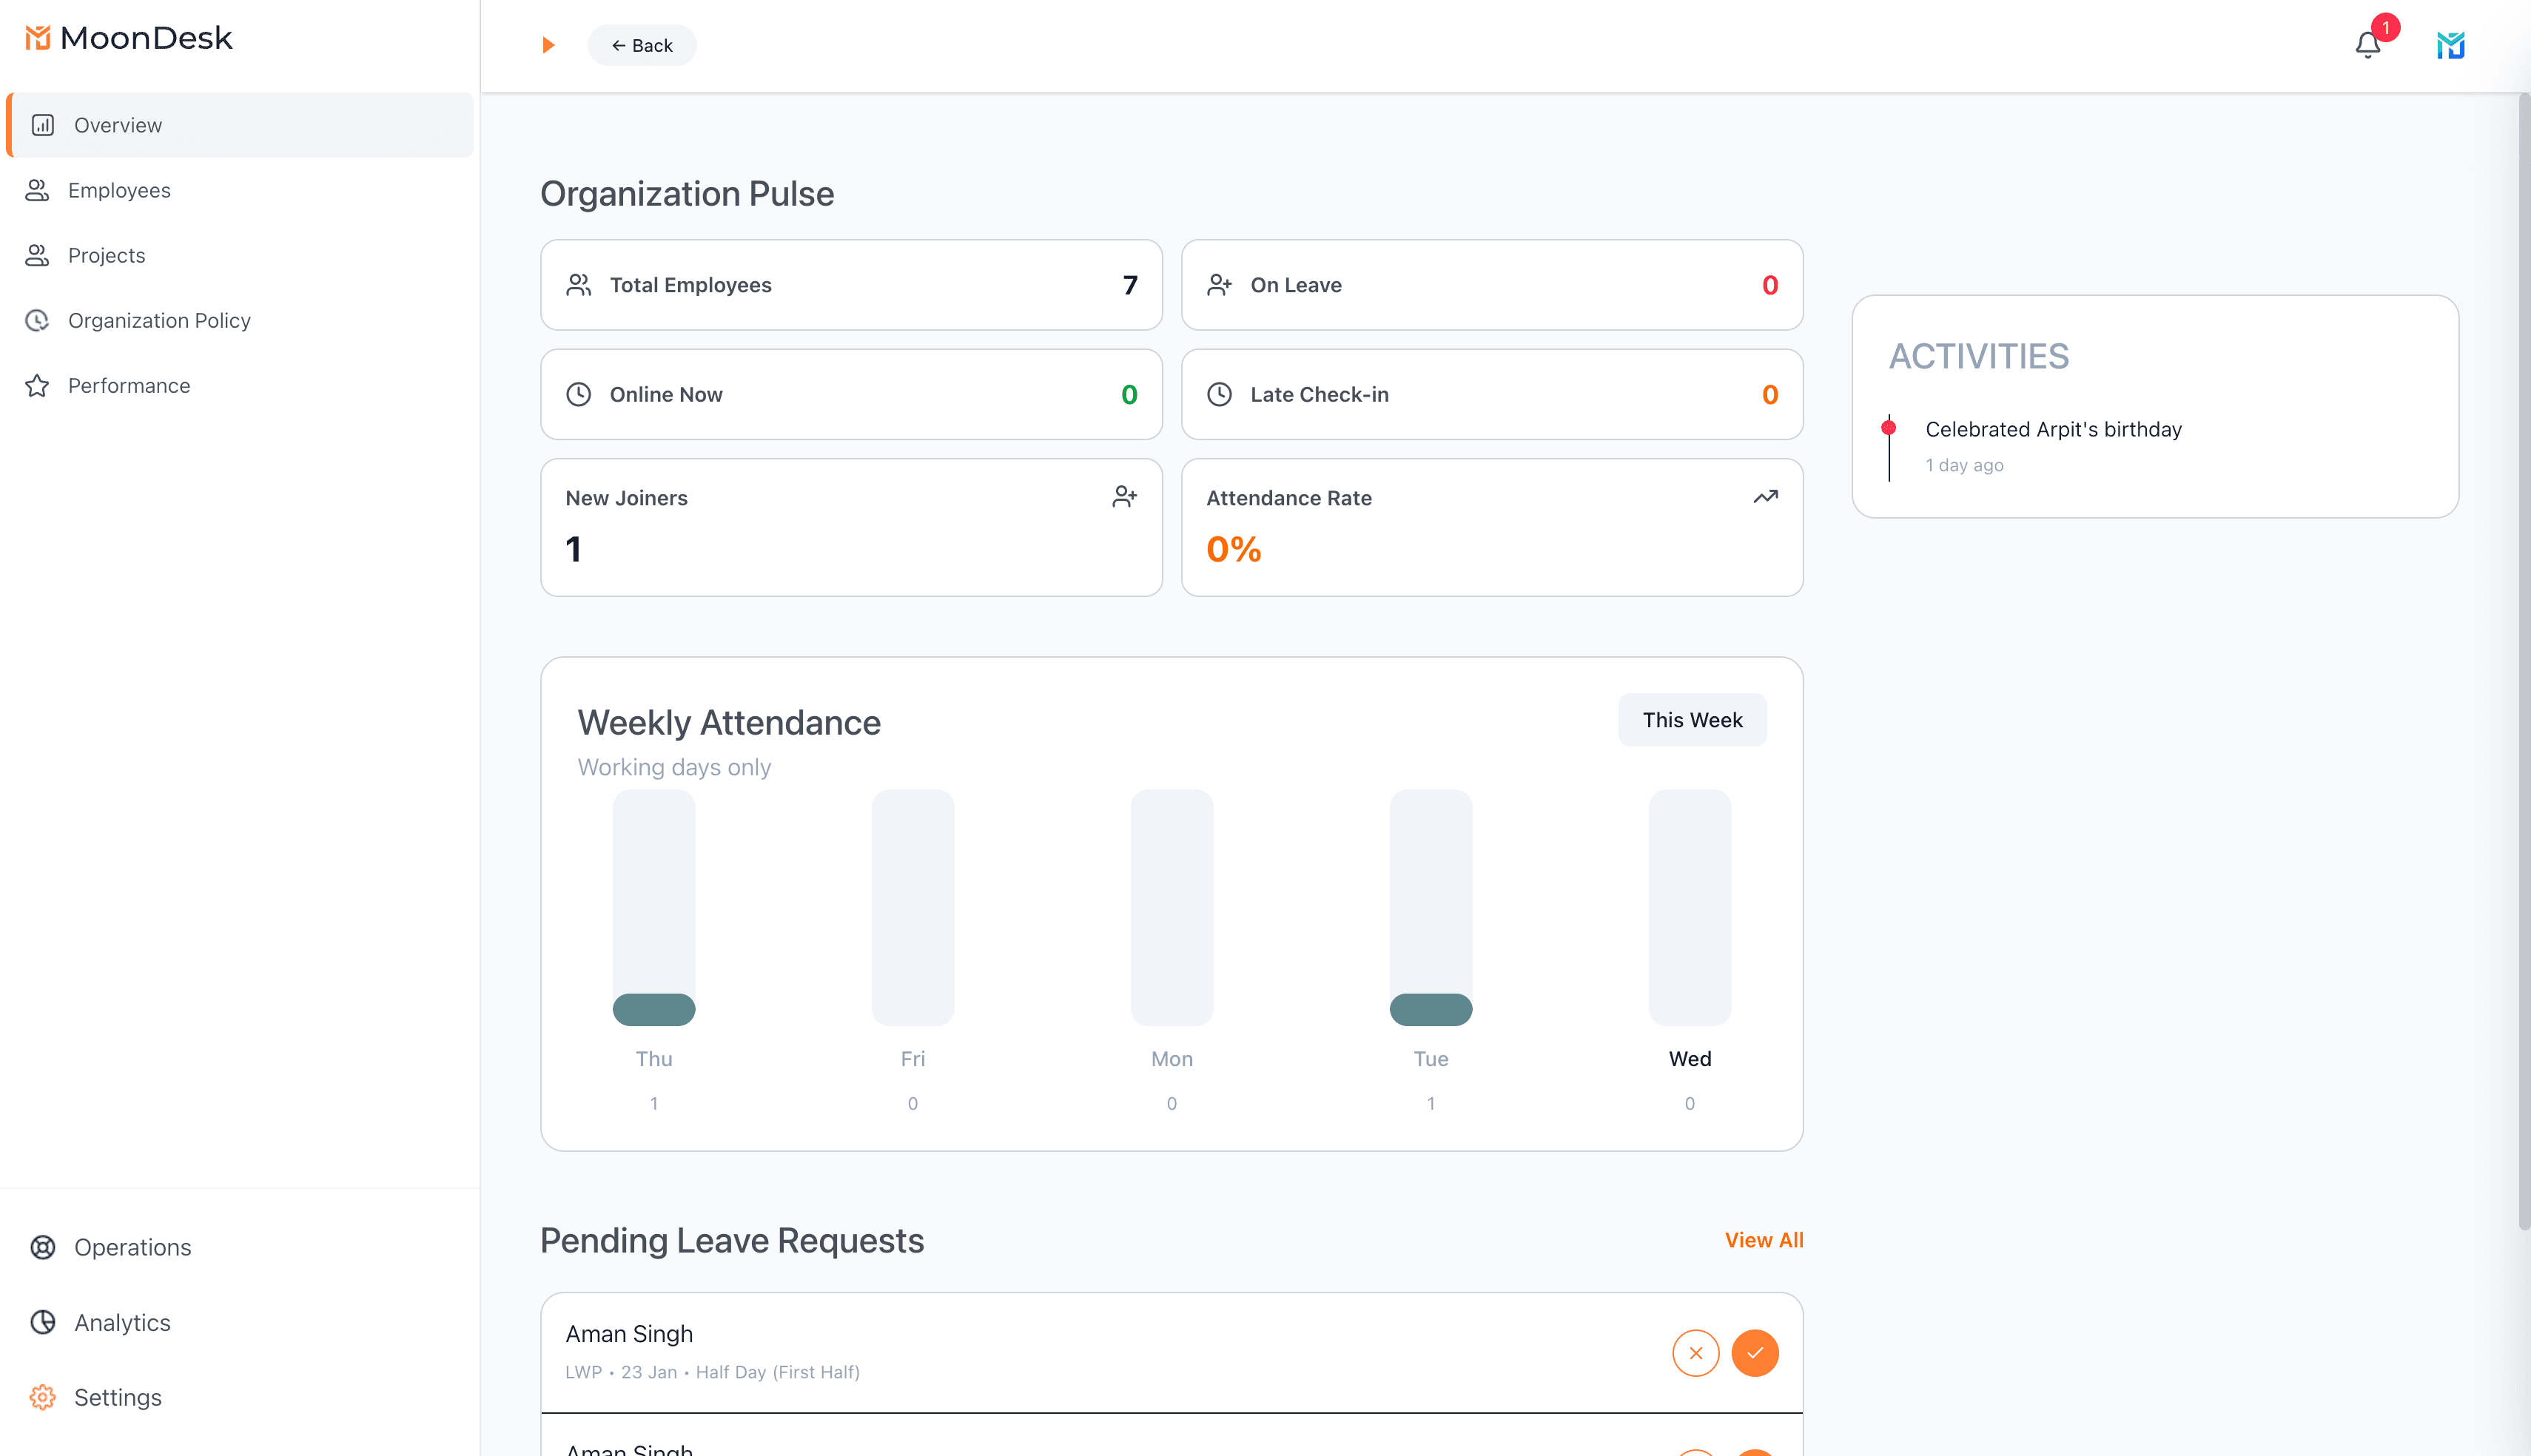Open the profile avatar menu

[x=2450, y=45]
